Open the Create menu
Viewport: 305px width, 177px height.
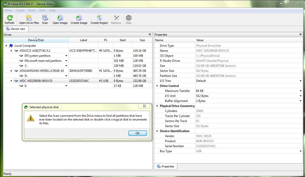[x=20, y=10]
